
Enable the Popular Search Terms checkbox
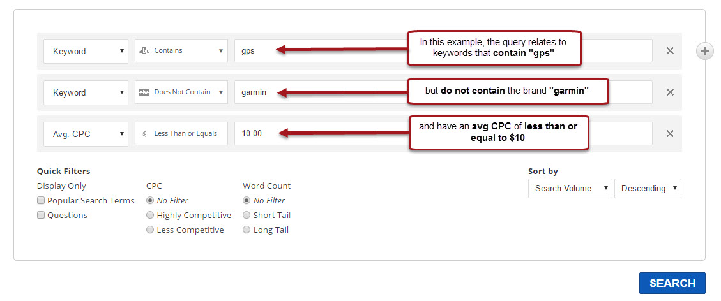click(x=41, y=201)
